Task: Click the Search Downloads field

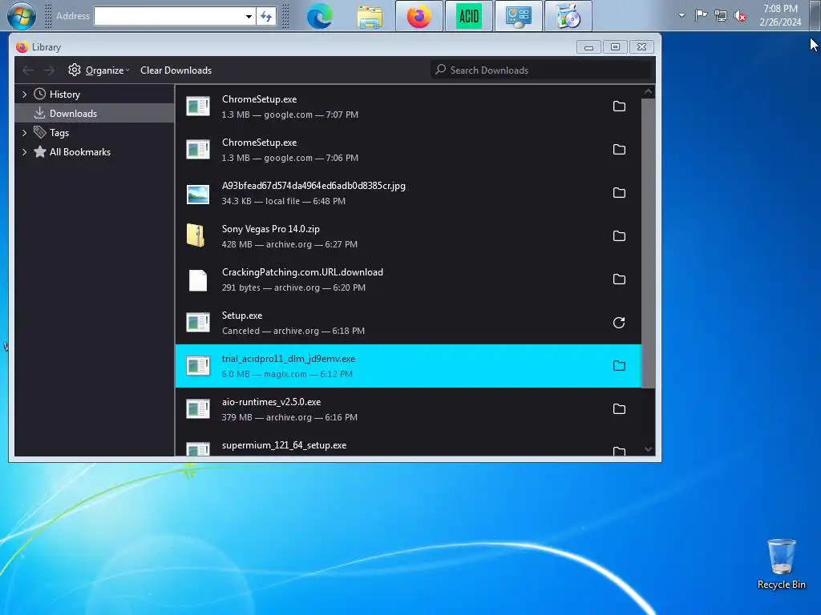Action: pyautogui.click(x=542, y=70)
